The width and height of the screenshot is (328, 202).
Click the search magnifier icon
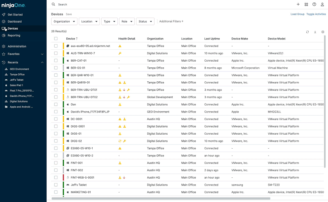53,4
